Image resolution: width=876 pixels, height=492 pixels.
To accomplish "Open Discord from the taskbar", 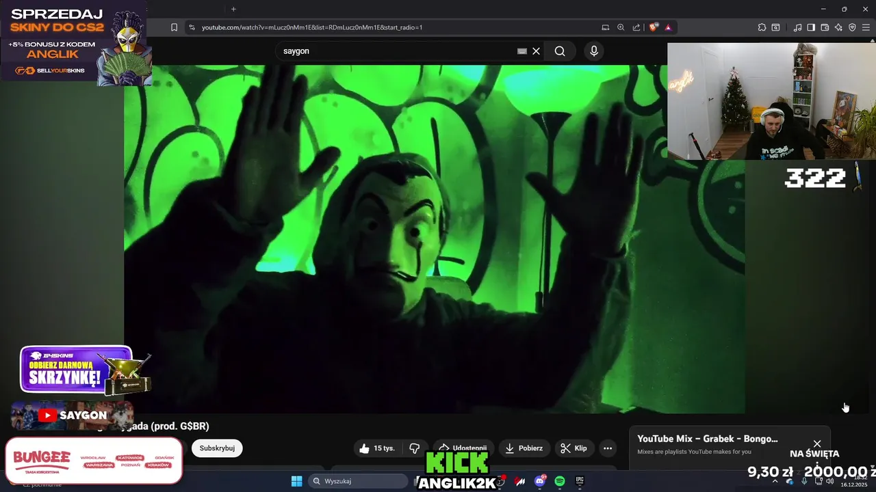I will [539, 481].
